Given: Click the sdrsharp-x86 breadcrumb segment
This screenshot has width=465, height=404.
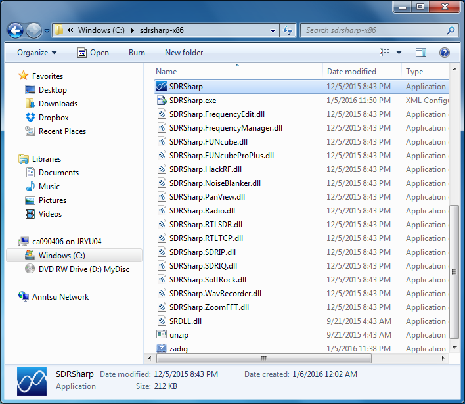Looking at the screenshot, I should 162,30.
